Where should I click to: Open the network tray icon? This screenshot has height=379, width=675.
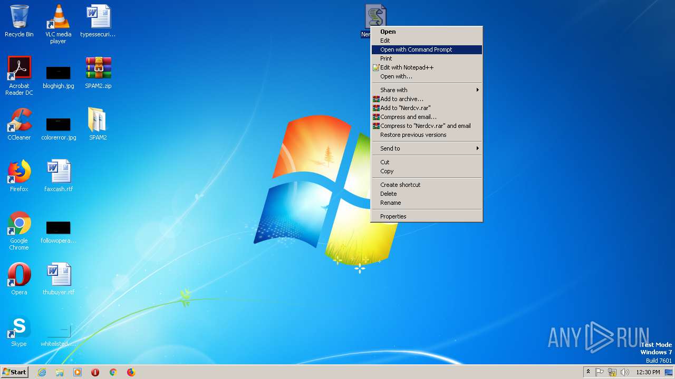click(x=612, y=372)
